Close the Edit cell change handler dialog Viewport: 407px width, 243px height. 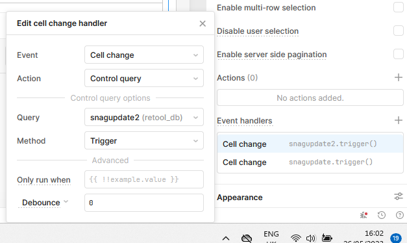(203, 23)
